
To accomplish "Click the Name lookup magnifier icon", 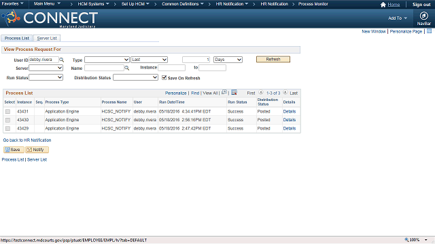I will [x=127, y=68].
